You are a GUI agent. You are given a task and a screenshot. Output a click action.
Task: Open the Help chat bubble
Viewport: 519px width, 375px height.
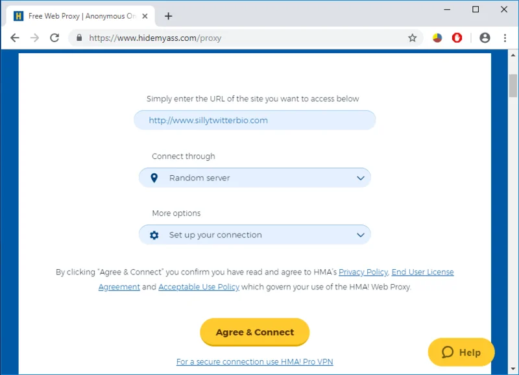tap(461, 352)
